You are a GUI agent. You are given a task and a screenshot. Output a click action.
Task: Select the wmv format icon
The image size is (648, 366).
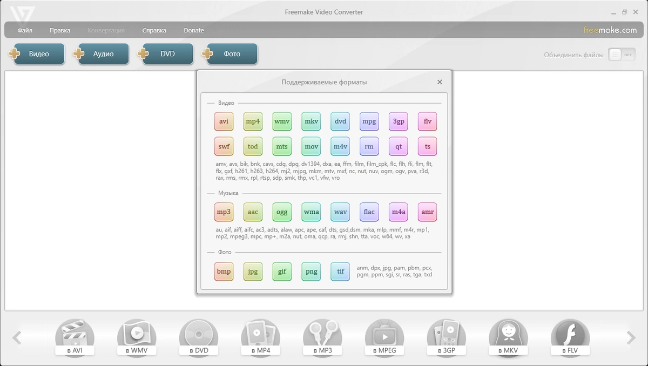point(282,121)
